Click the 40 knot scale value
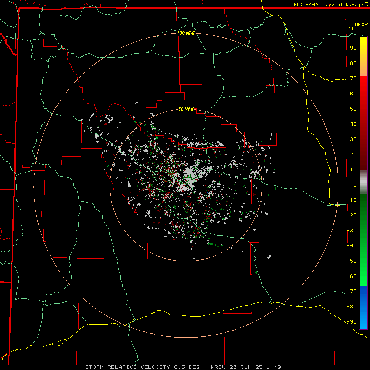The image size is (370, 370). (x=353, y=124)
